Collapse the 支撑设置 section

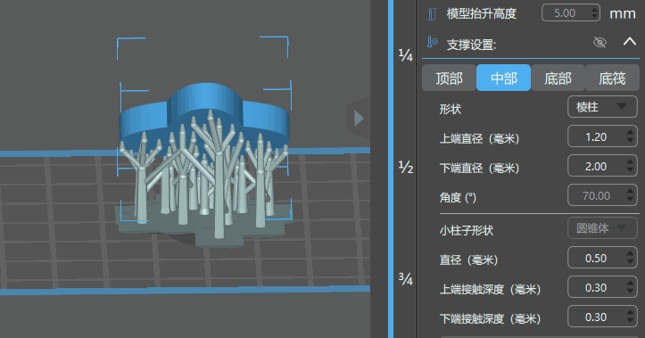[x=629, y=42]
